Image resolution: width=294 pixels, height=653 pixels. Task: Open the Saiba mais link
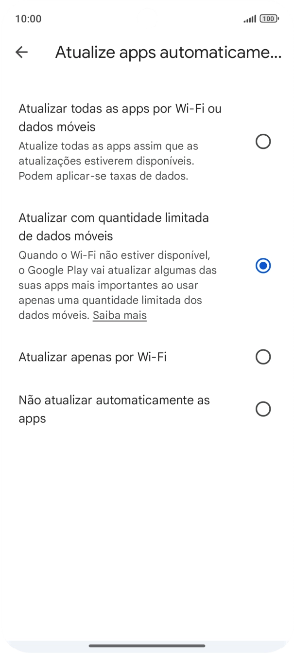click(120, 315)
